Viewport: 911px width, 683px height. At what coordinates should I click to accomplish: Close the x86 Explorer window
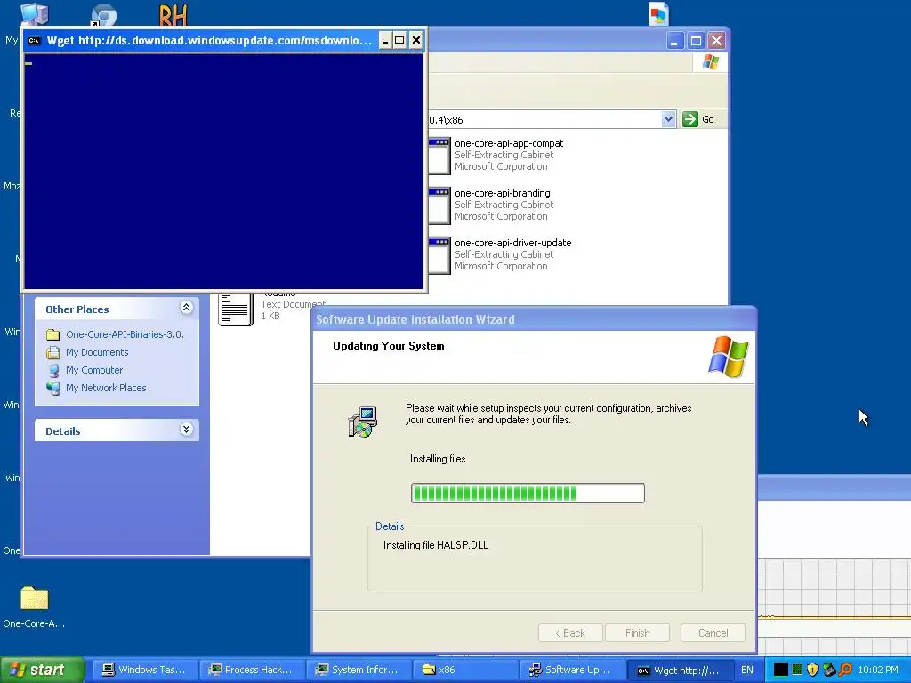click(x=716, y=41)
